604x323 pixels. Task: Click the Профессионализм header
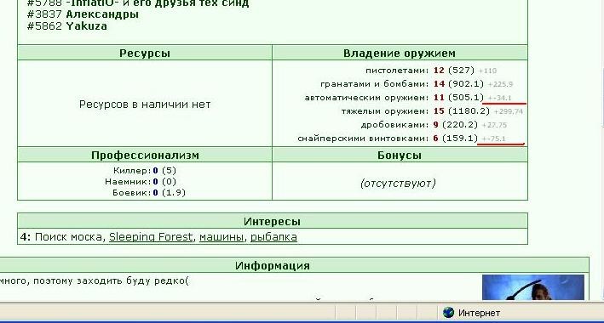coord(145,155)
